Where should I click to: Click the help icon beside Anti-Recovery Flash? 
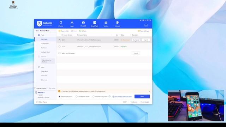tap(109, 96)
